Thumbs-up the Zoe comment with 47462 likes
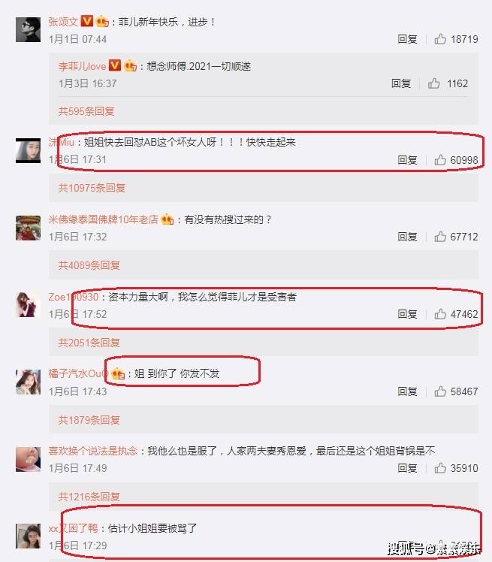 [440, 314]
